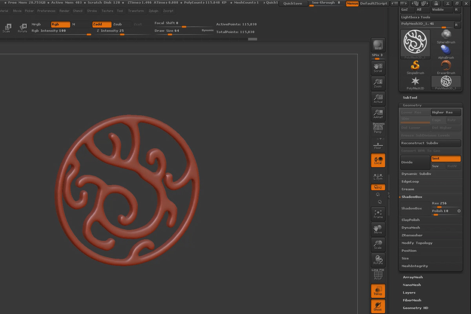Expand the Crease section
This screenshot has height=314, width=471.
click(408, 189)
